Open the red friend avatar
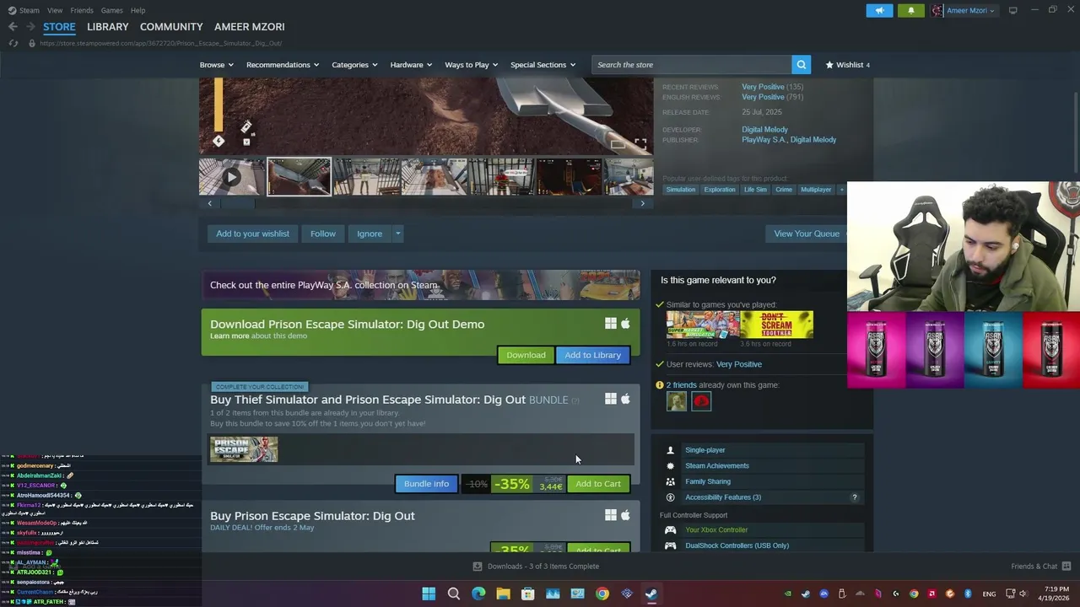The image size is (1080, 607). point(701,402)
